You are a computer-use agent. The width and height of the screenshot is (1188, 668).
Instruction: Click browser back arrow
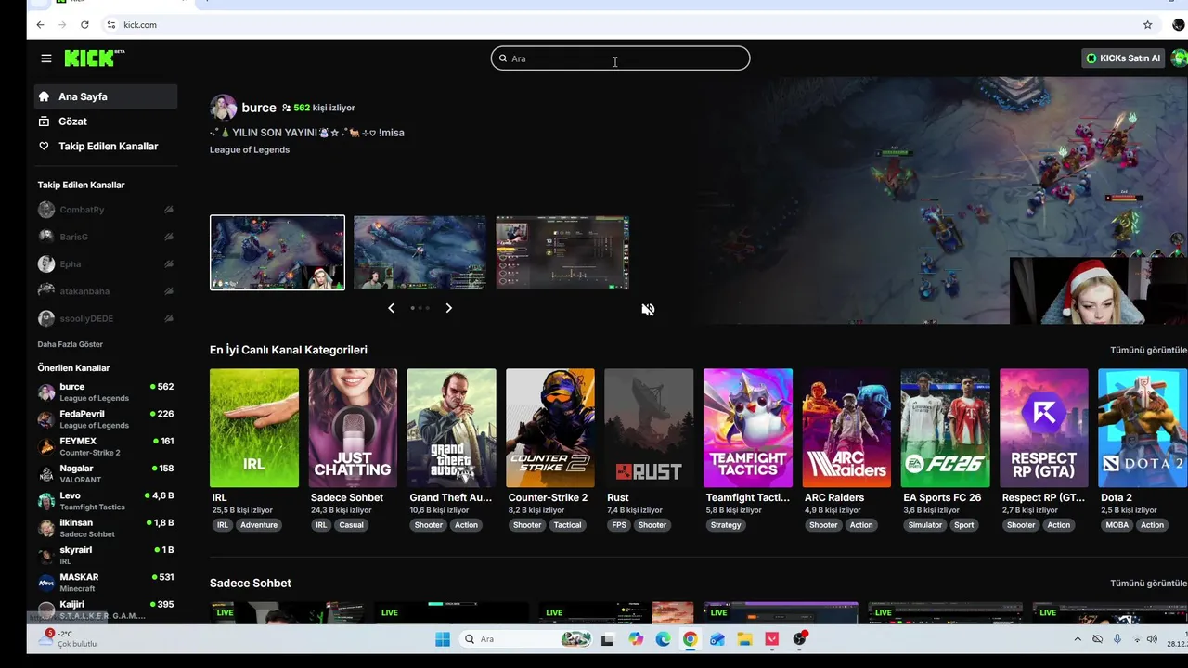40,25
